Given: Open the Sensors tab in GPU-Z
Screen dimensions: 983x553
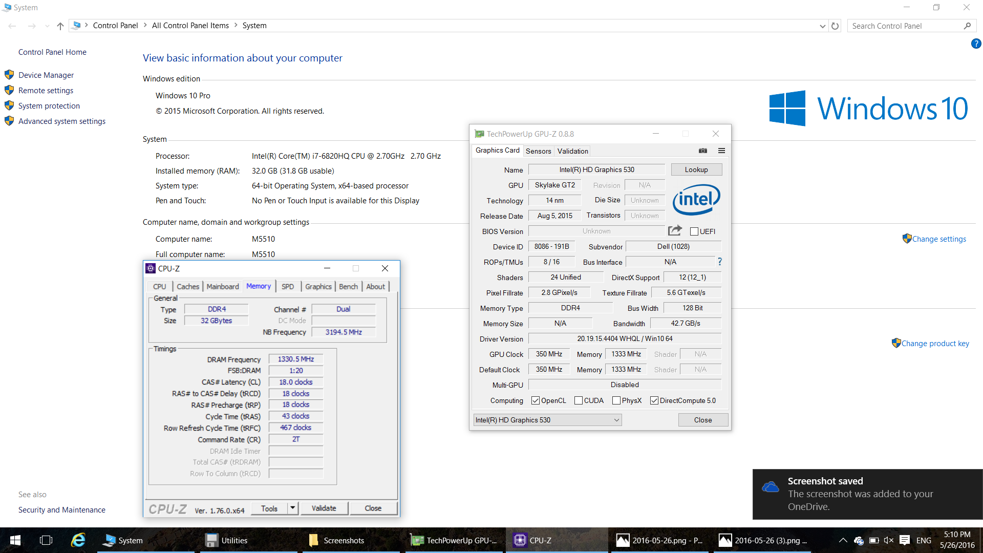Looking at the screenshot, I should (539, 151).
